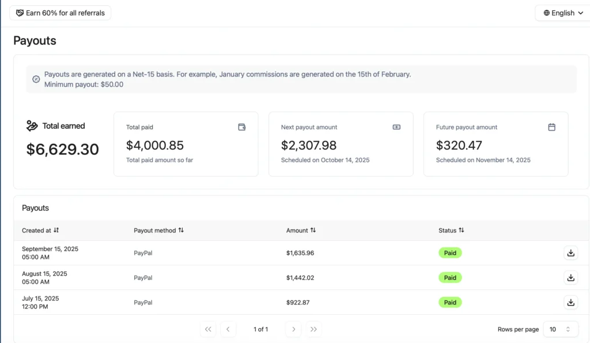This screenshot has height=343, width=590.
Task: Open the Rows per page dropdown
Action: coord(560,329)
